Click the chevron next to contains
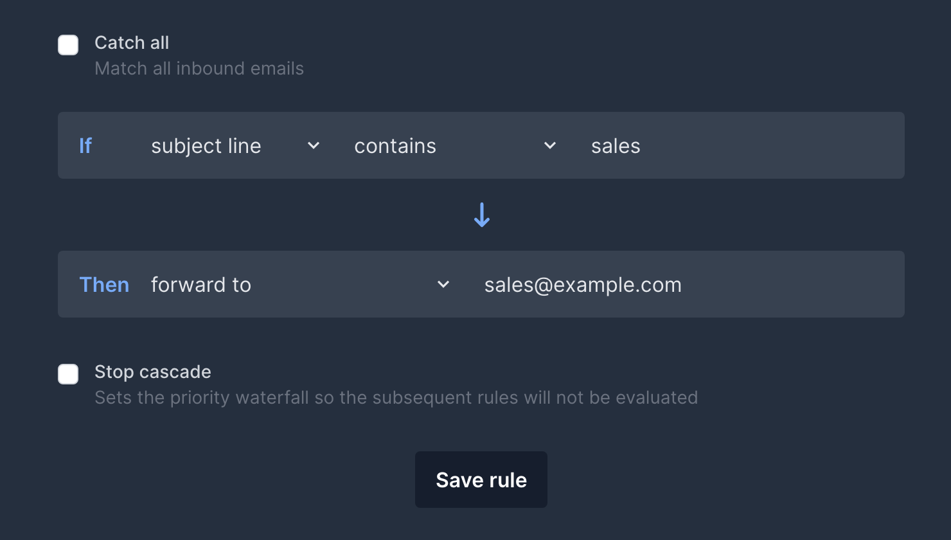This screenshot has height=540, width=951. tap(549, 145)
